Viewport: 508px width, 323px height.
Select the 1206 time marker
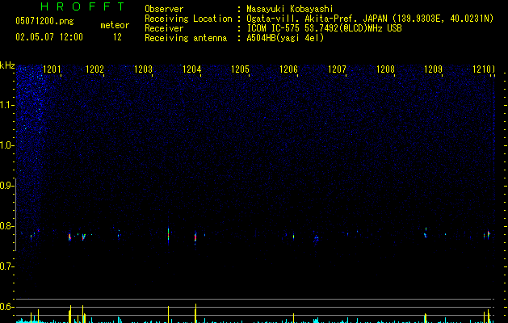point(288,69)
